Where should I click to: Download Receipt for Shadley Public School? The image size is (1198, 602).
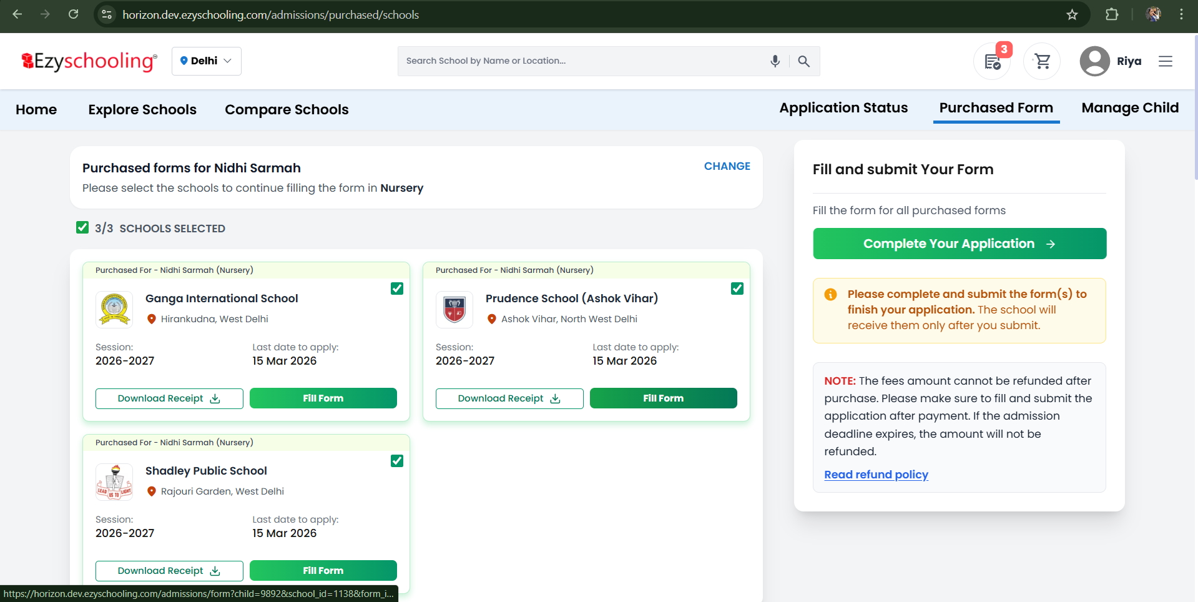tap(169, 571)
